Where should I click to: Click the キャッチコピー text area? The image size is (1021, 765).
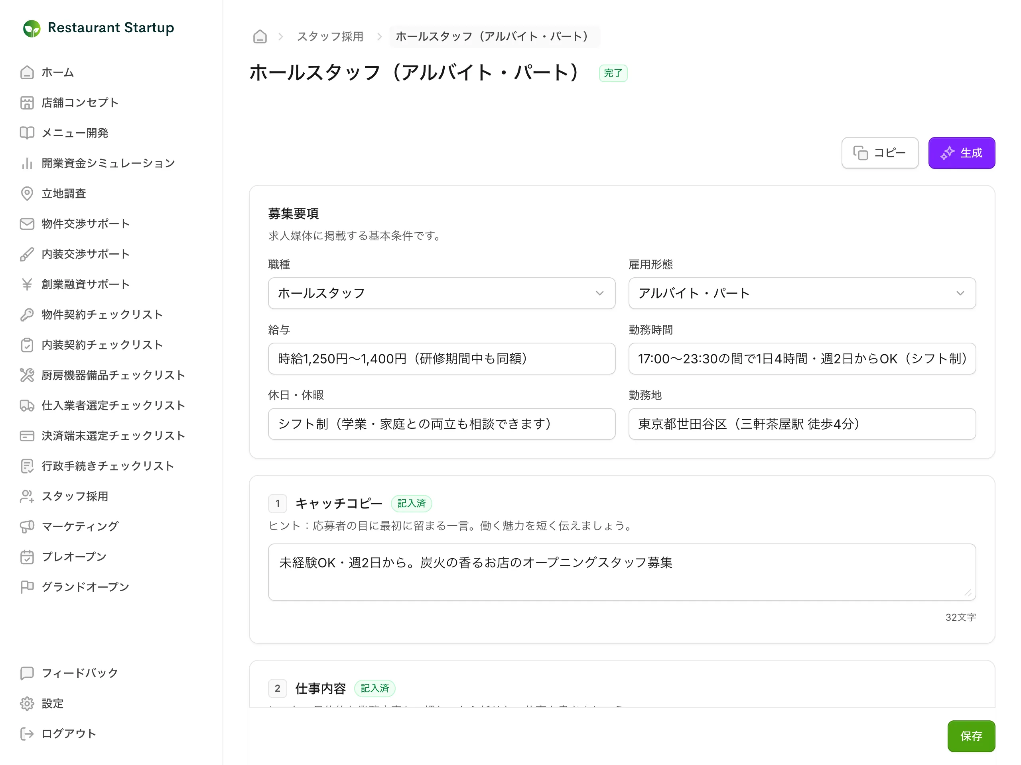(622, 572)
